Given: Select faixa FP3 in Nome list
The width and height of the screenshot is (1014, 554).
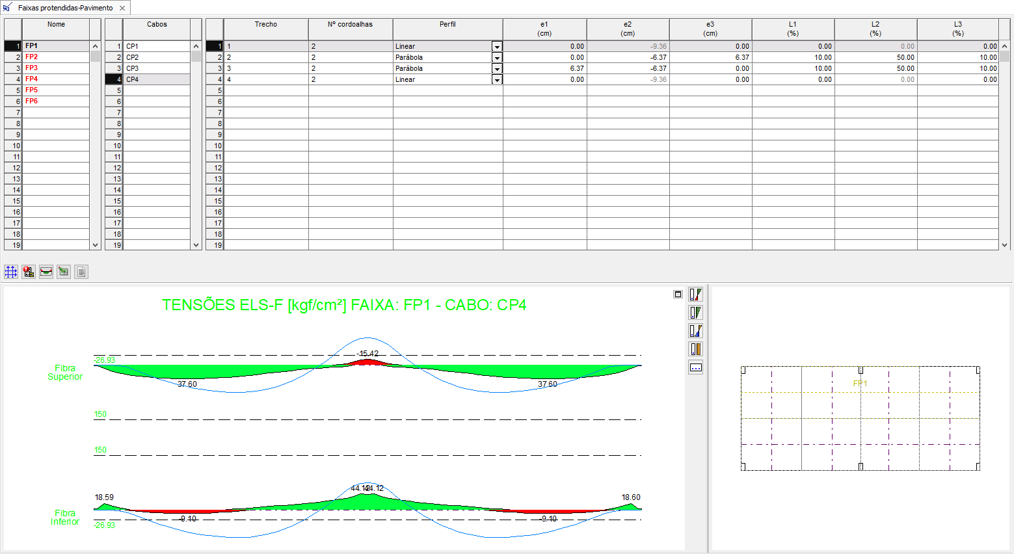Looking at the screenshot, I should [x=55, y=68].
